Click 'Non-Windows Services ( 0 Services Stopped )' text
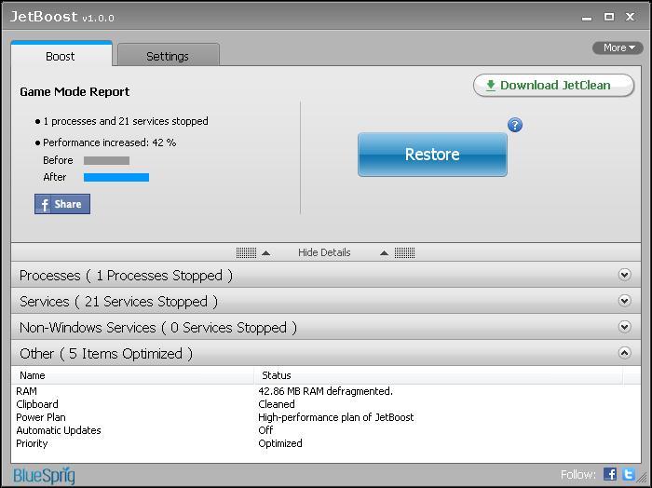 click(x=158, y=328)
